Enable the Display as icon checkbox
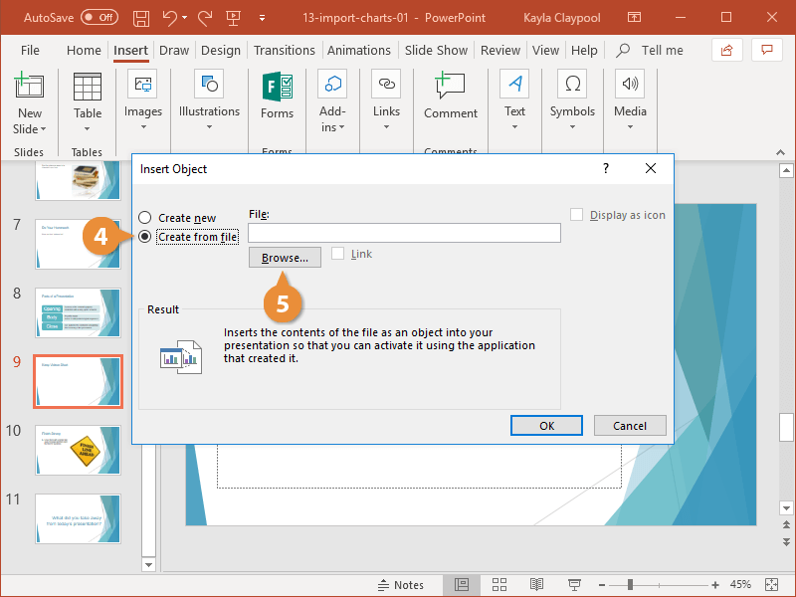 pos(576,214)
